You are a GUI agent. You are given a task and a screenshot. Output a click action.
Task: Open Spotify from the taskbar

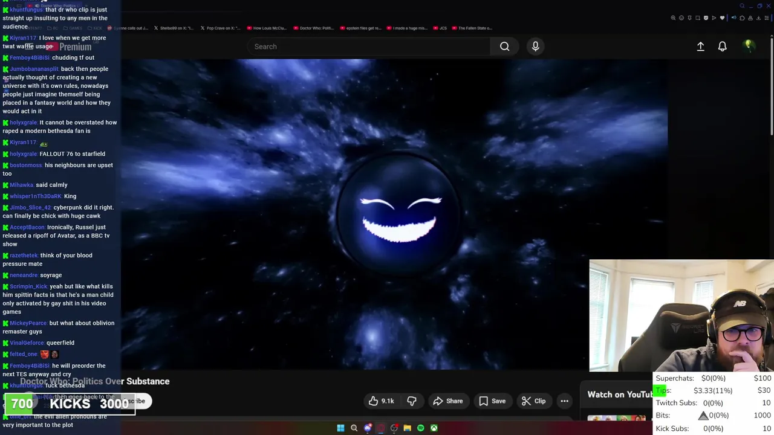(x=421, y=428)
